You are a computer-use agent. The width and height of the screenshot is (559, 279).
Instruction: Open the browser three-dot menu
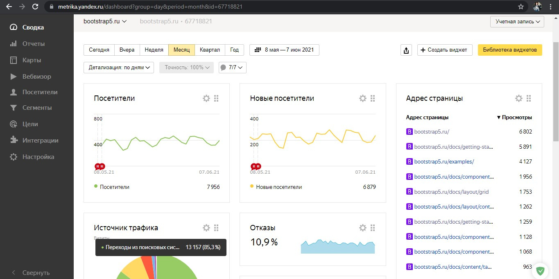click(x=551, y=7)
